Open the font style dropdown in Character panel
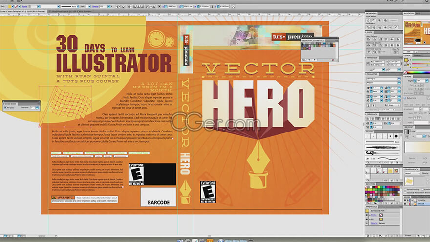This screenshot has width=430, height=242. (399, 83)
